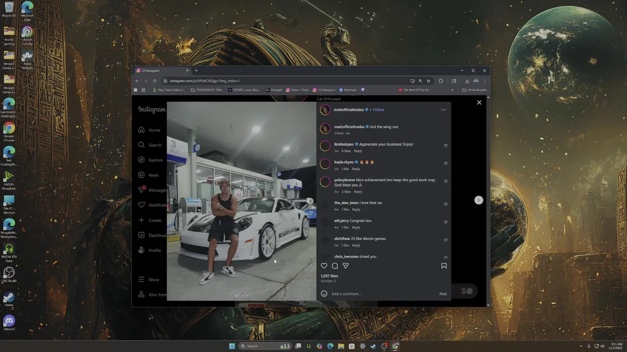The image size is (627, 352).
Task: Like the limitedspec comment
Action: 445,145
